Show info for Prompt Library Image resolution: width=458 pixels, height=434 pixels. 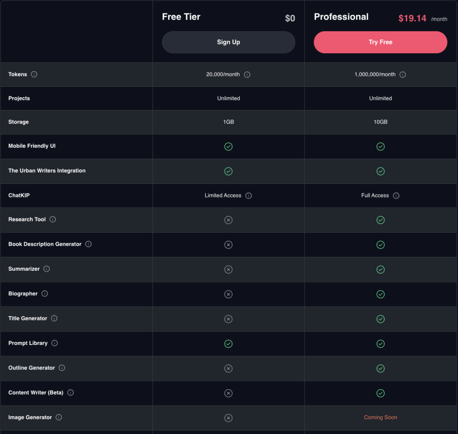click(x=55, y=343)
